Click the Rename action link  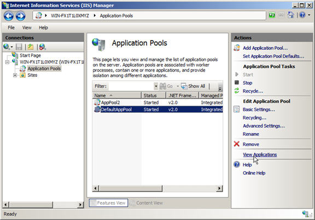[250, 134]
